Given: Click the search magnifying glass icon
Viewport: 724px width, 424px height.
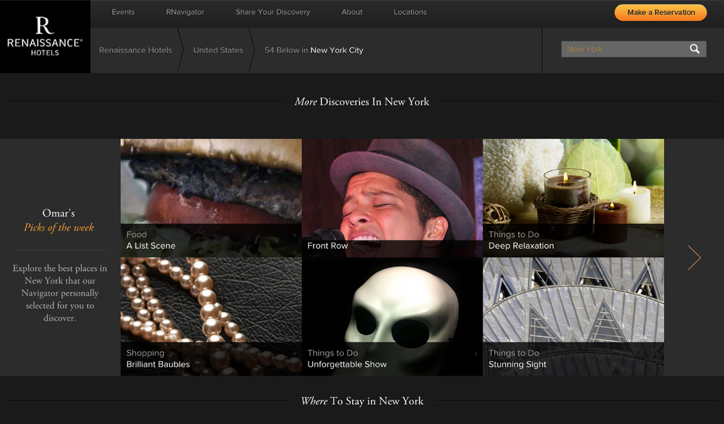Looking at the screenshot, I should tap(695, 49).
